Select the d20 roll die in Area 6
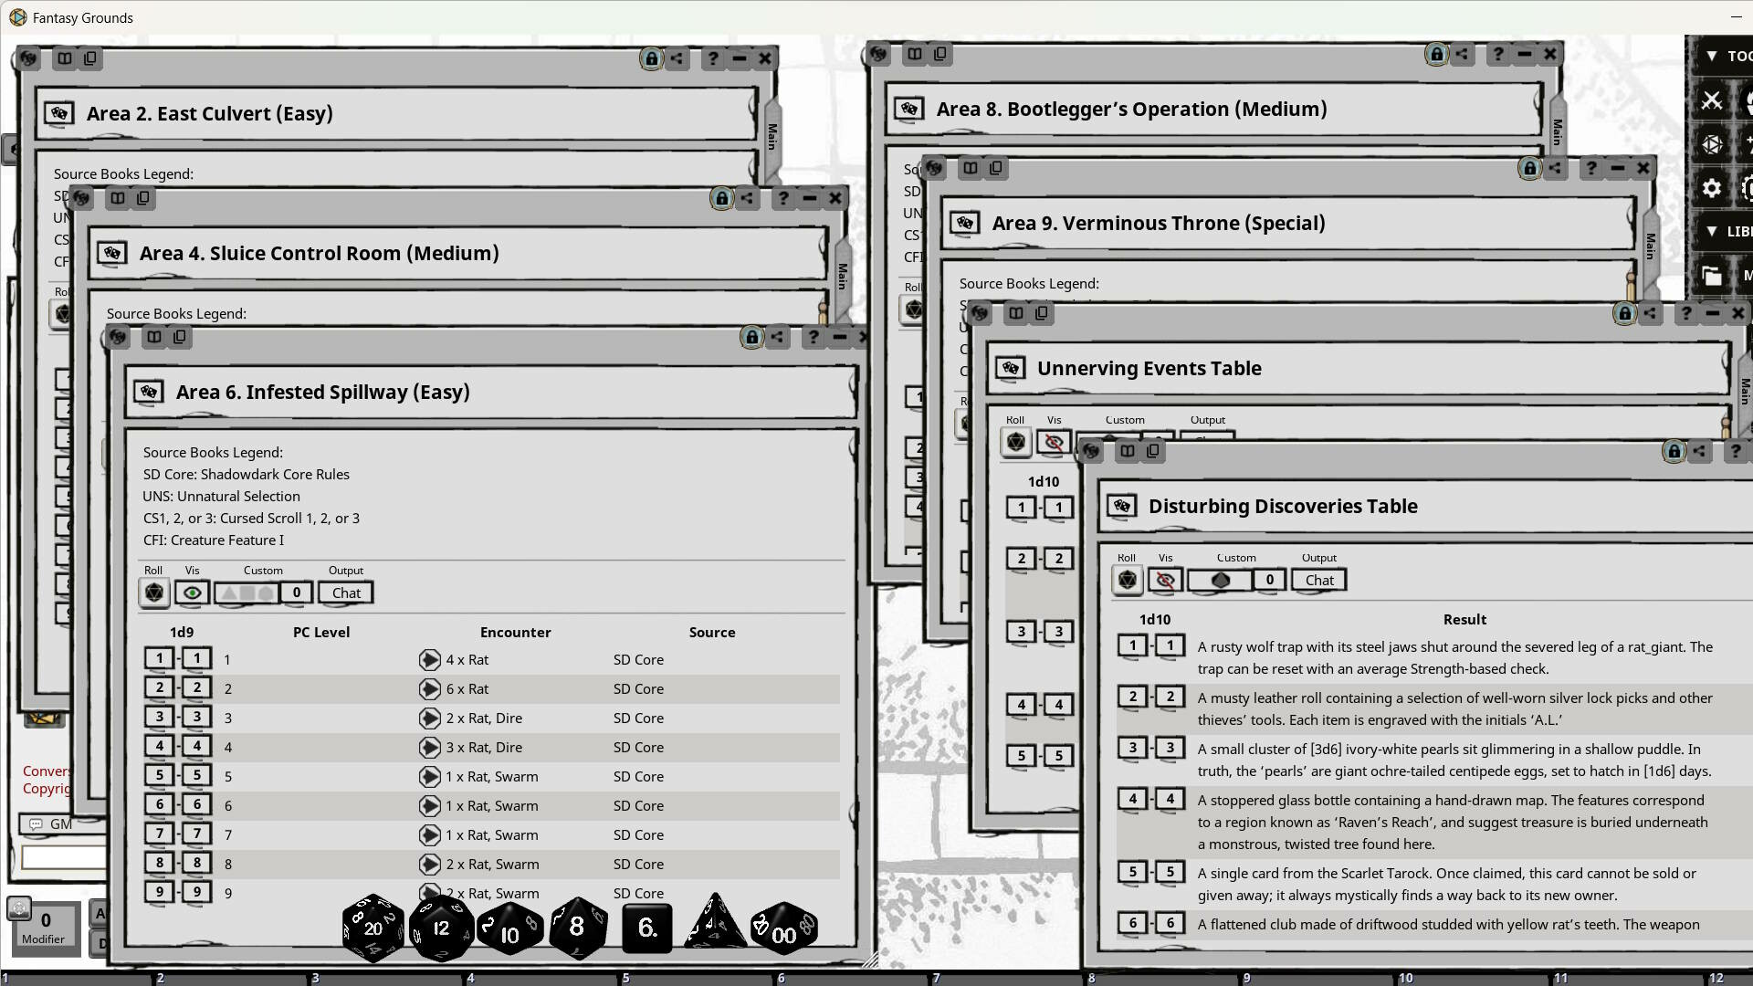 coord(153,592)
